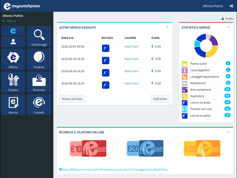
Task: Open the Autolavaggi search tile
Action: (39, 37)
